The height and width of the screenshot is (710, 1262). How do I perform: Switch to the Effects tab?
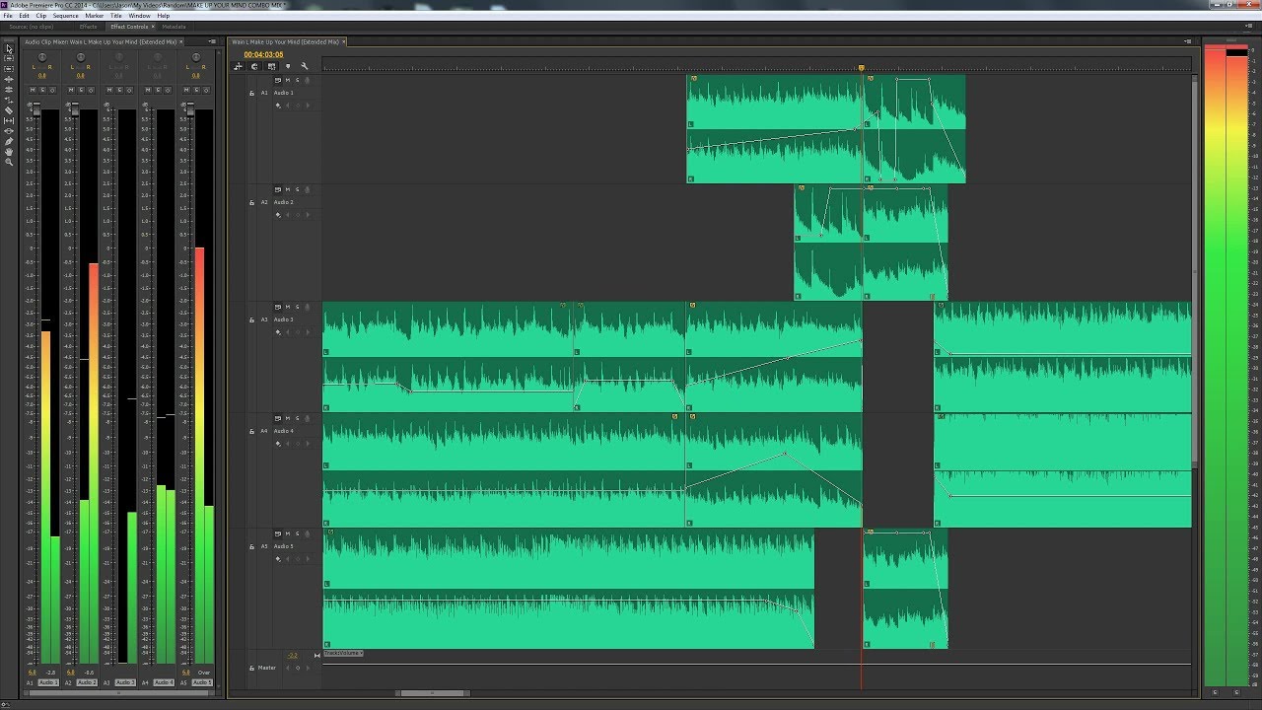coord(89,27)
